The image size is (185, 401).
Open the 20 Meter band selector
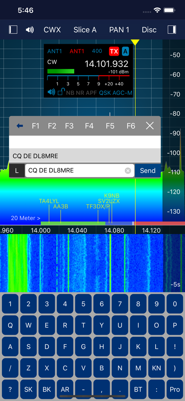pos(25,218)
